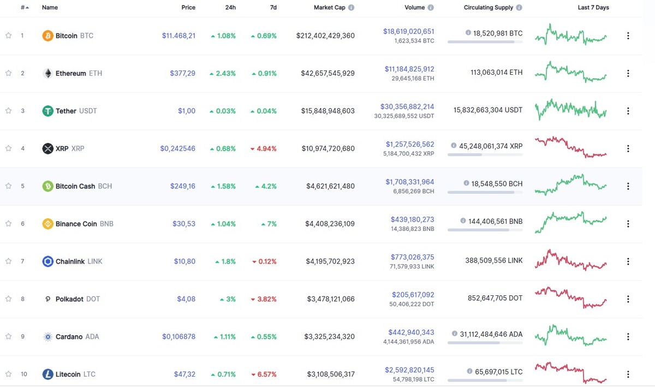
Task: Open the three-dot menu for Bitcoin Cash
Action: (x=628, y=186)
